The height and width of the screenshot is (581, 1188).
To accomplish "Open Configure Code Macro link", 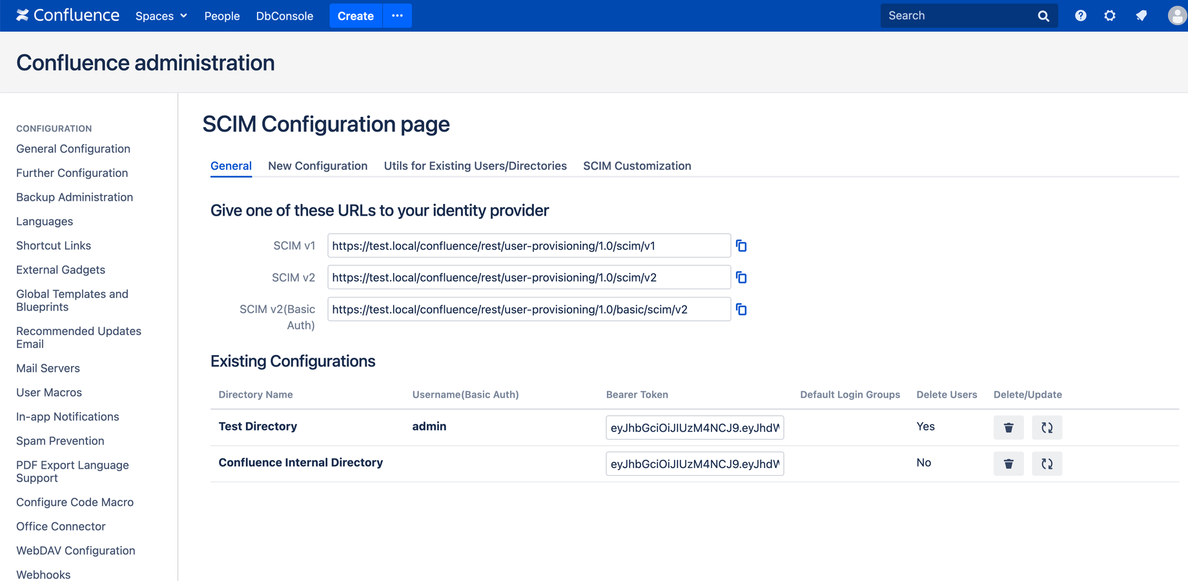I will [x=75, y=502].
